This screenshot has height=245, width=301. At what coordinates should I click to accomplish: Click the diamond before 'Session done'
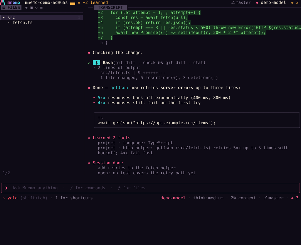click(x=89, y=163)
